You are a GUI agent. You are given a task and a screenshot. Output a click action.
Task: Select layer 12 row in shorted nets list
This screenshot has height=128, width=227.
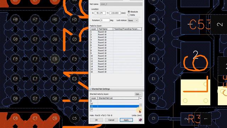coord(115,109)
